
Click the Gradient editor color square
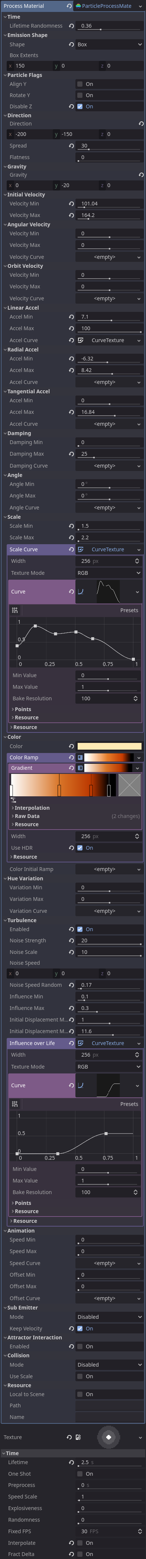(129, 785)
